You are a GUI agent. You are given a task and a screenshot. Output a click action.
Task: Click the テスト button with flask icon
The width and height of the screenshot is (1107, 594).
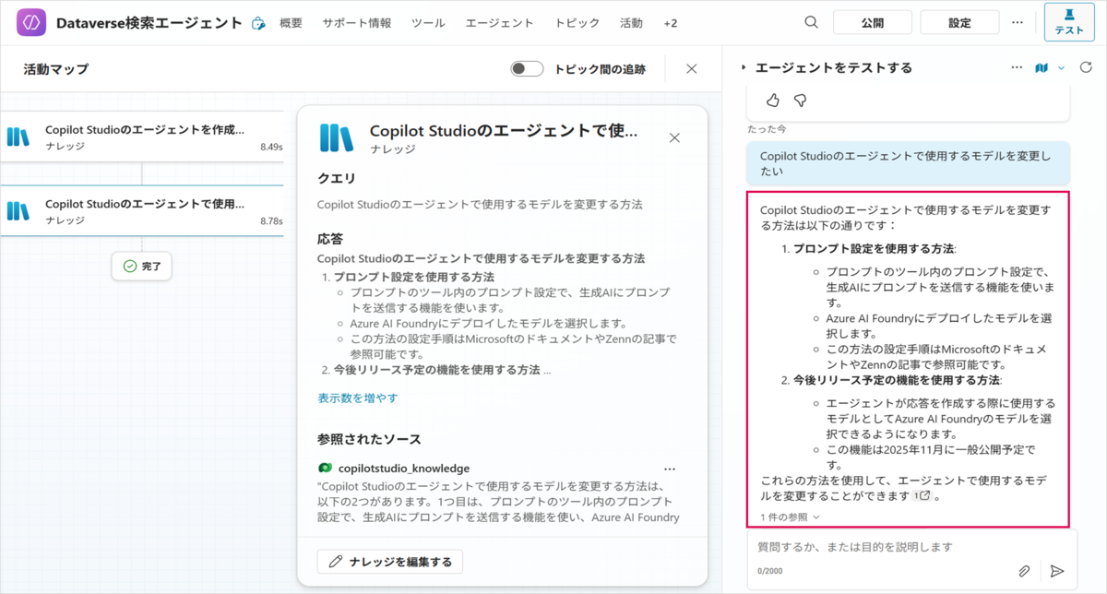[1069, 22]
